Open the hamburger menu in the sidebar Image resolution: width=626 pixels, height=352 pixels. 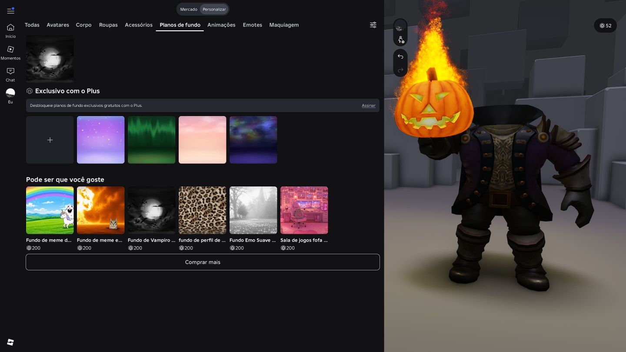pyautogui.click(x=10, y=11)
